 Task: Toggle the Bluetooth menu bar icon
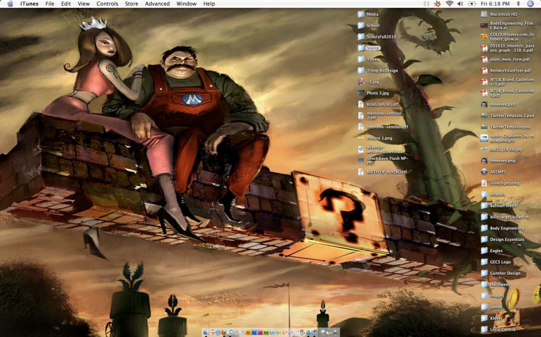point(518,4)
